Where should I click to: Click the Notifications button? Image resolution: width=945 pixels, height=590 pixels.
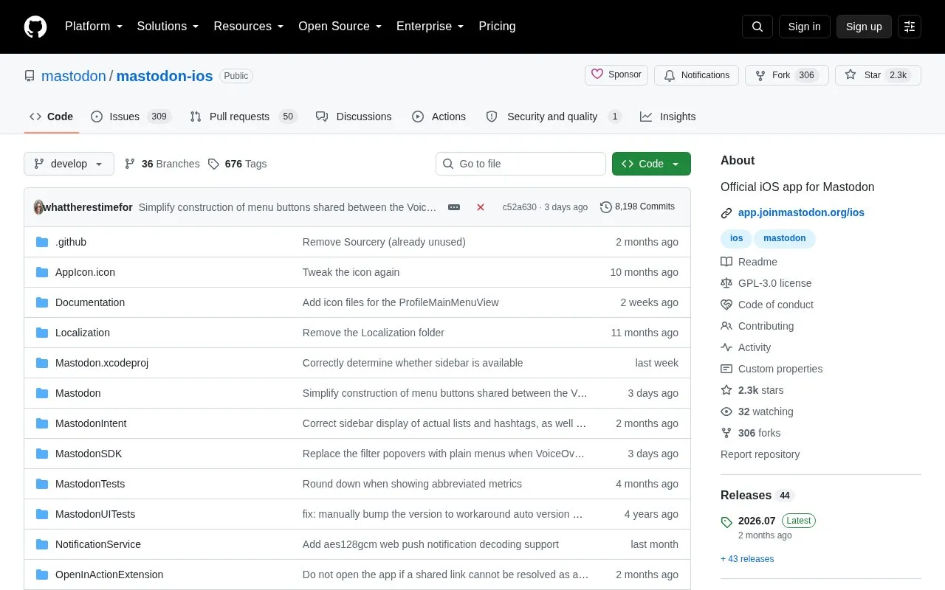click(x=696, y=75)
